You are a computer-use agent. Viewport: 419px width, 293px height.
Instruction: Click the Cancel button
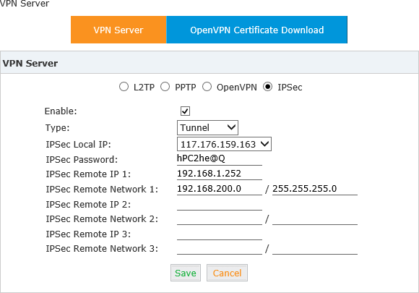(227, 273)
